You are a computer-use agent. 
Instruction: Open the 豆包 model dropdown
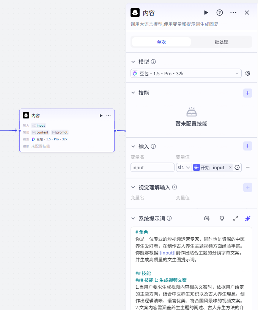[x=186, y=73]
